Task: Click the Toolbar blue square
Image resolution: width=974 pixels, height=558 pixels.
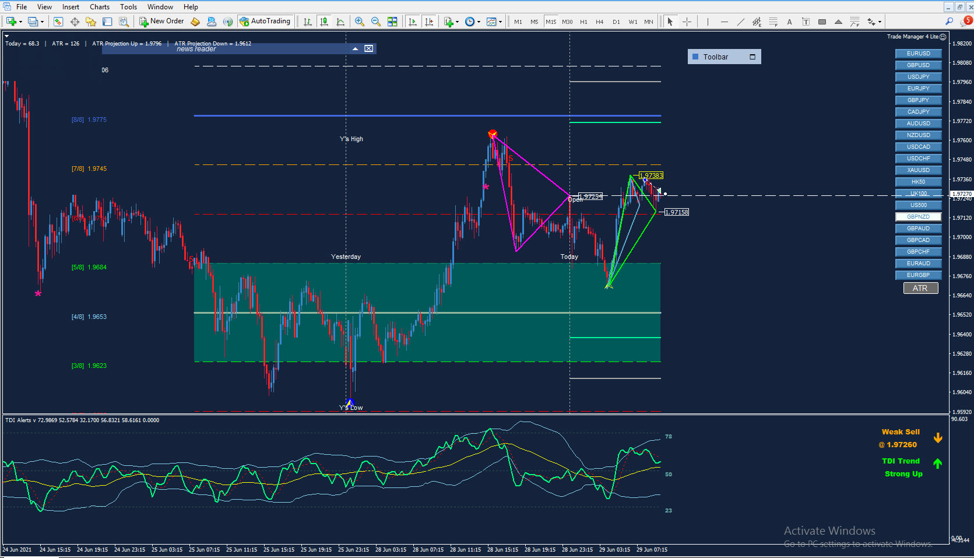Action: (695, 57)
